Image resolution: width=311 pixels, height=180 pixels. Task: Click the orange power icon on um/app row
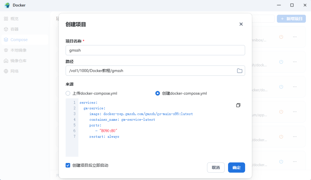click(281, 112)
